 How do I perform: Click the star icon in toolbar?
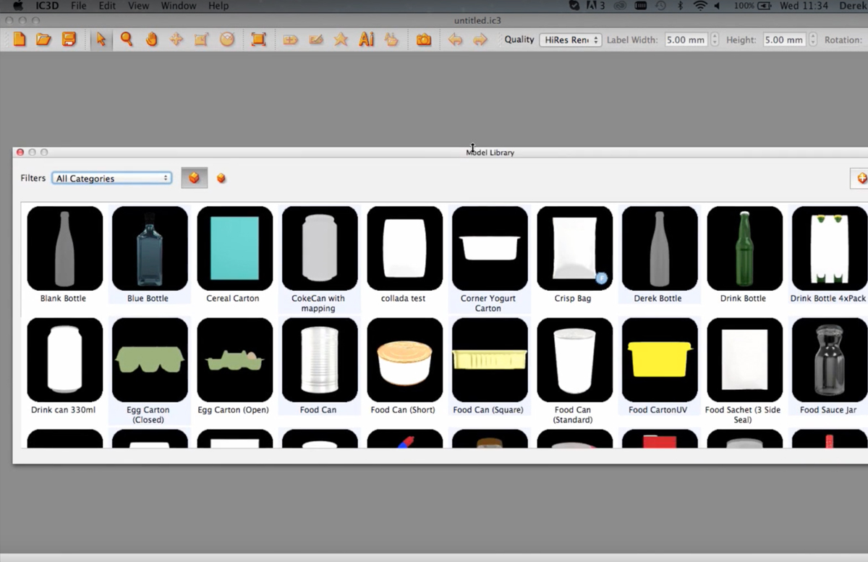click(x=341, y=40)
